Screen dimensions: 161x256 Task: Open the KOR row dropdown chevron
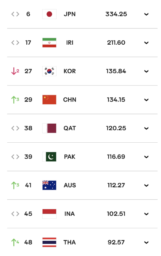[146, 71]
